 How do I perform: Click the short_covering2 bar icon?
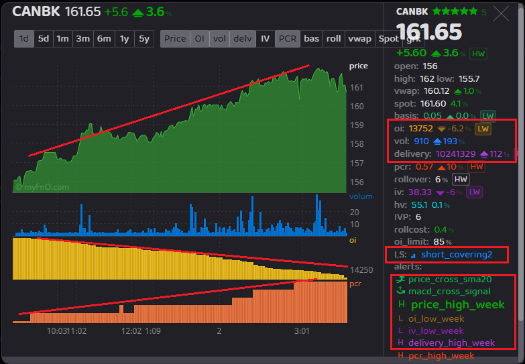[413, 255]
